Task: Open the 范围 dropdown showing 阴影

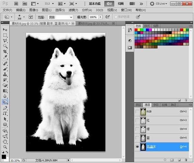Action: click(x=60, y=17)
